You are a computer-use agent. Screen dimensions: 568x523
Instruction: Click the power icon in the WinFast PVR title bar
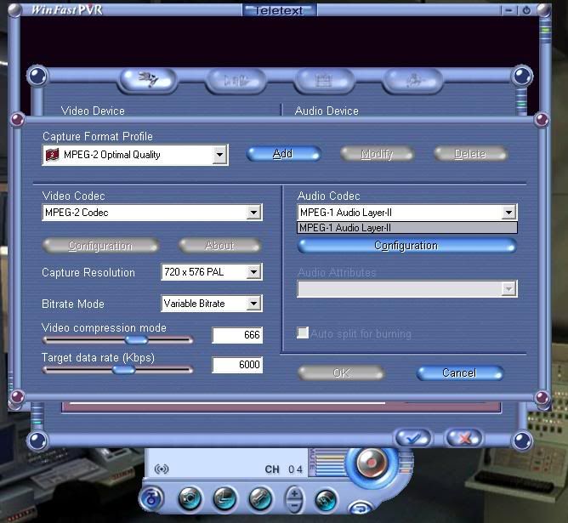point(526,10)
